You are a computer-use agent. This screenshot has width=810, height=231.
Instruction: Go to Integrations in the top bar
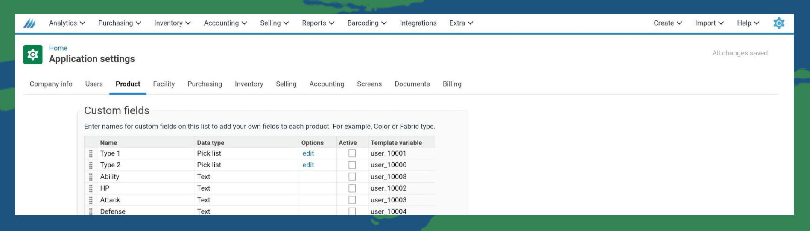(x=418, y=23)
